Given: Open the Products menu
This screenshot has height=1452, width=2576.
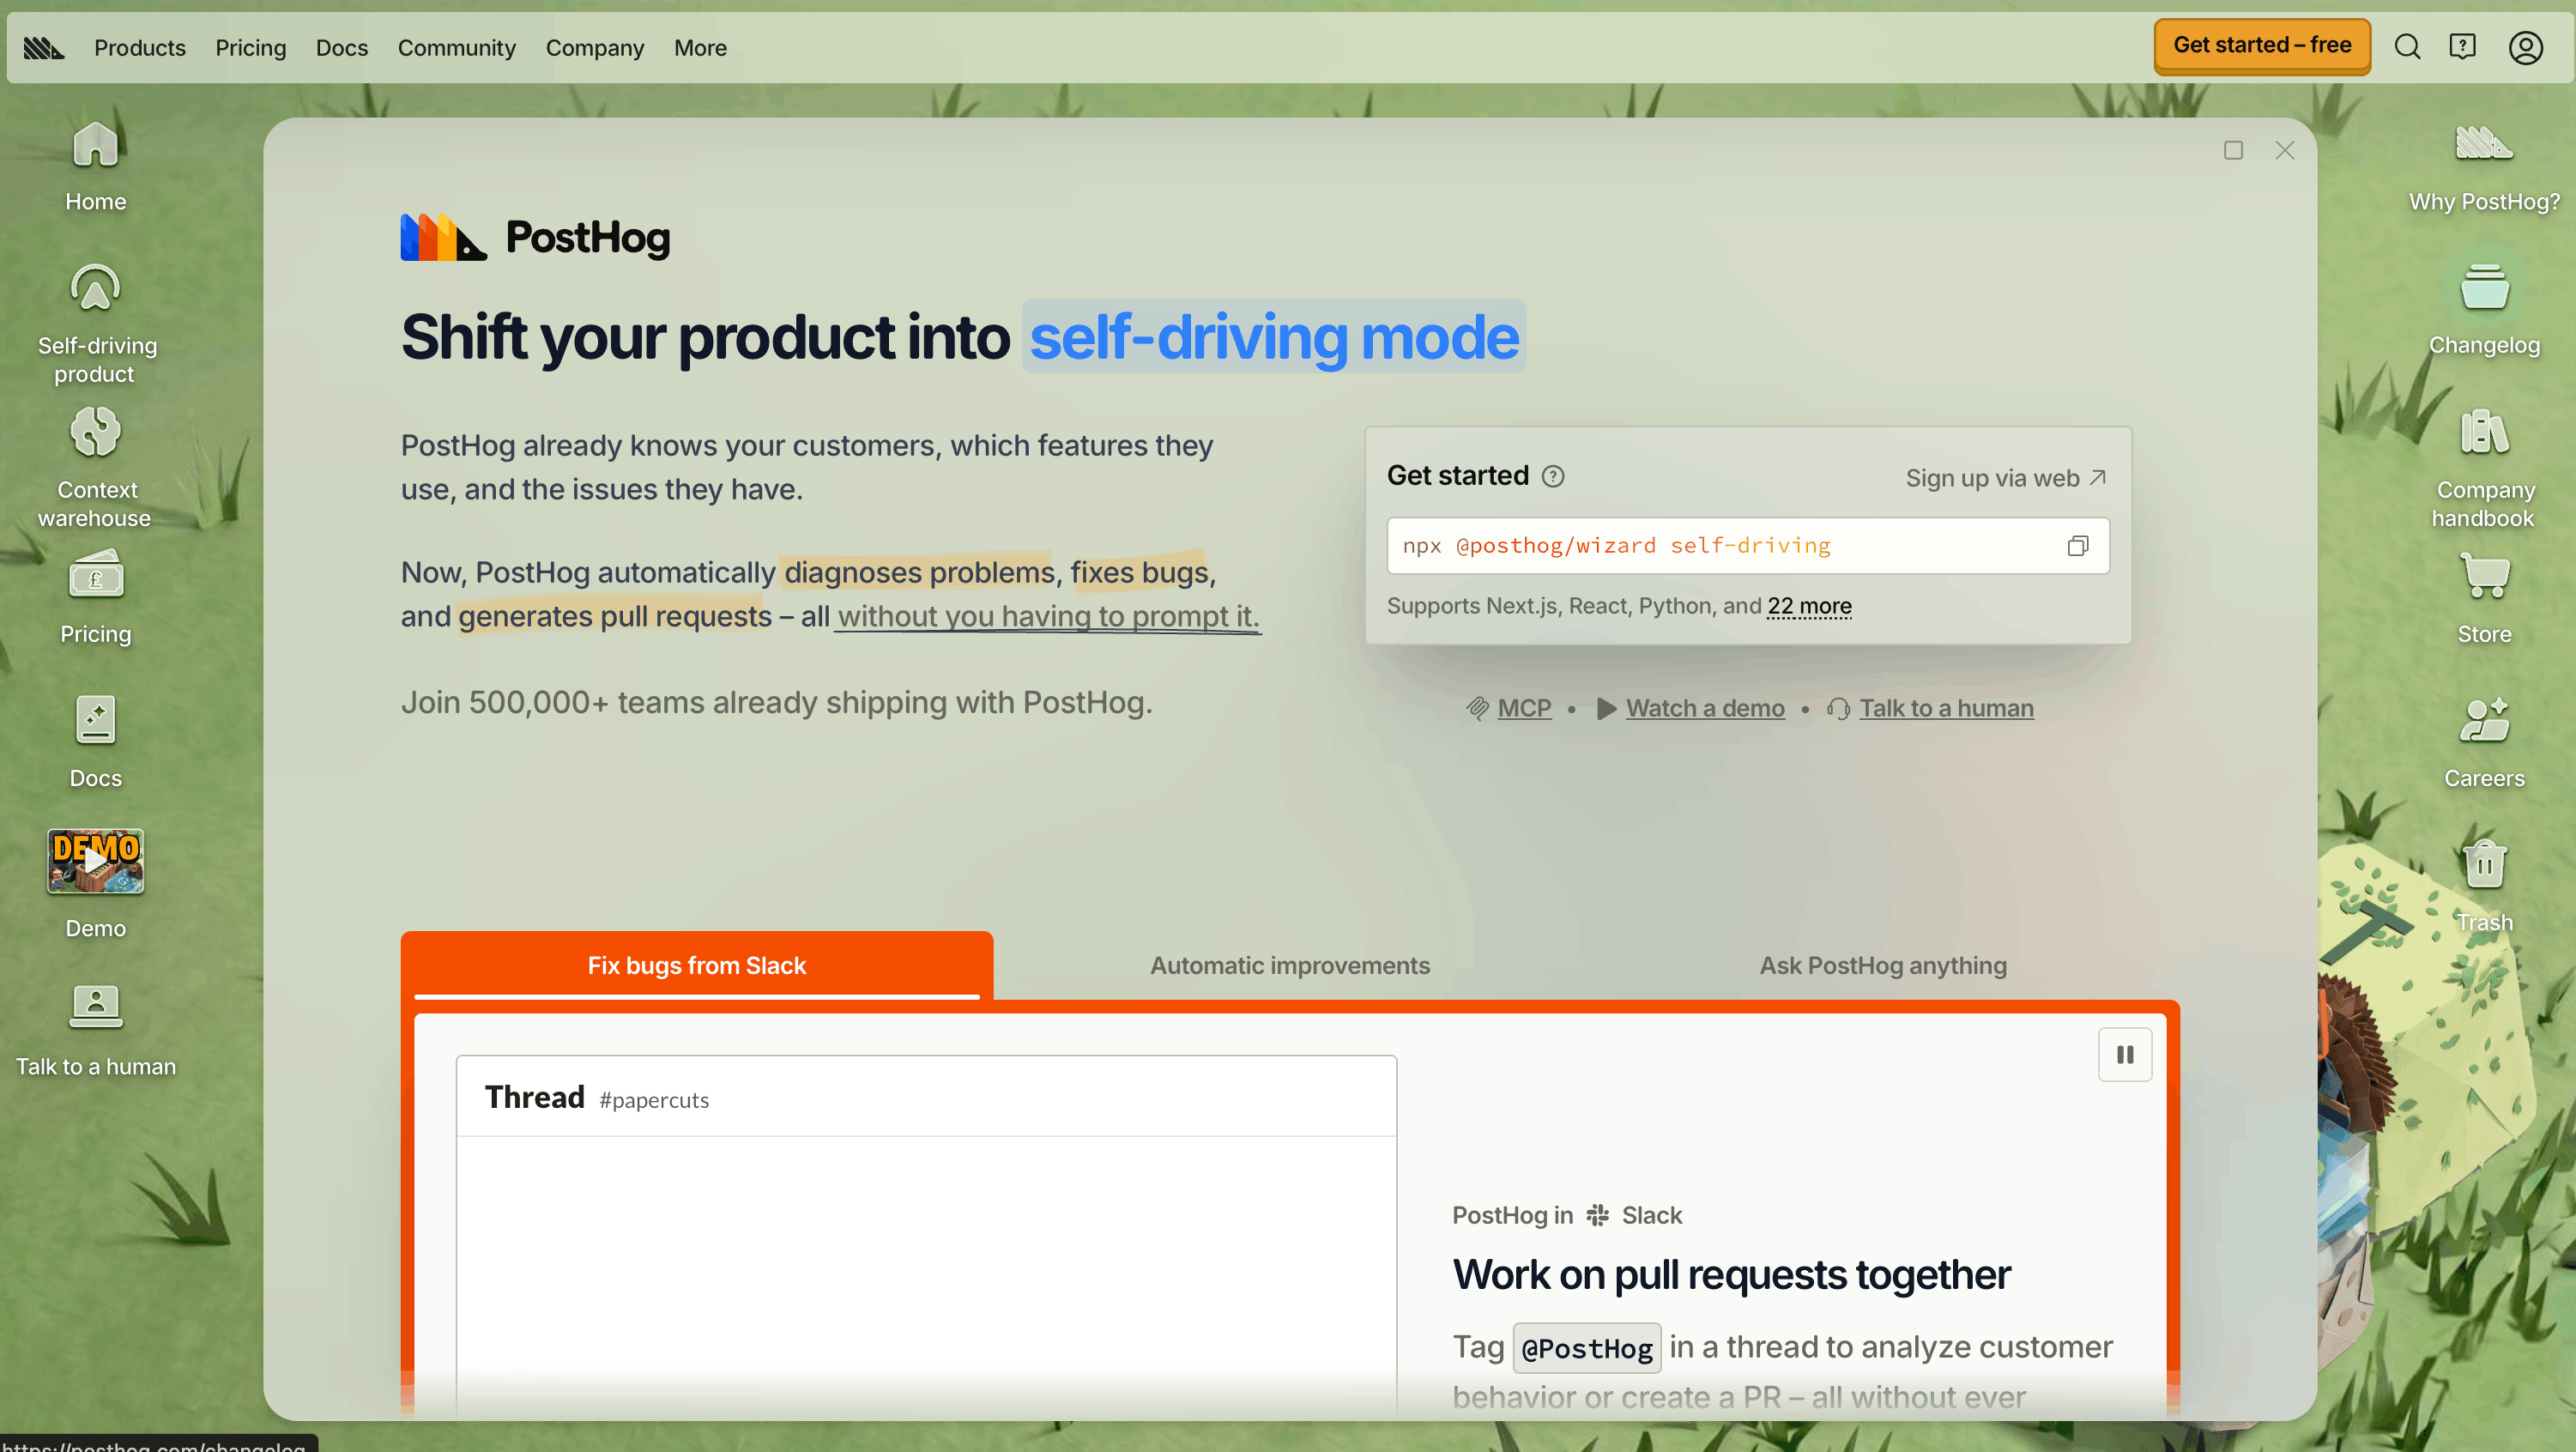Looking at the screenshot, I should (140, 47).
